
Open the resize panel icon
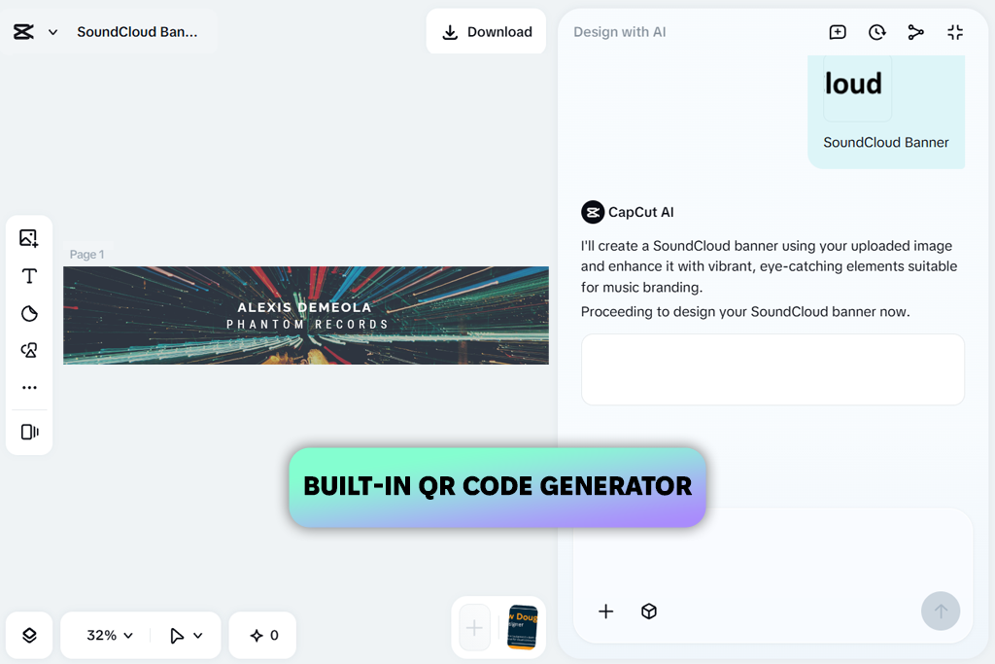point(29,432)
